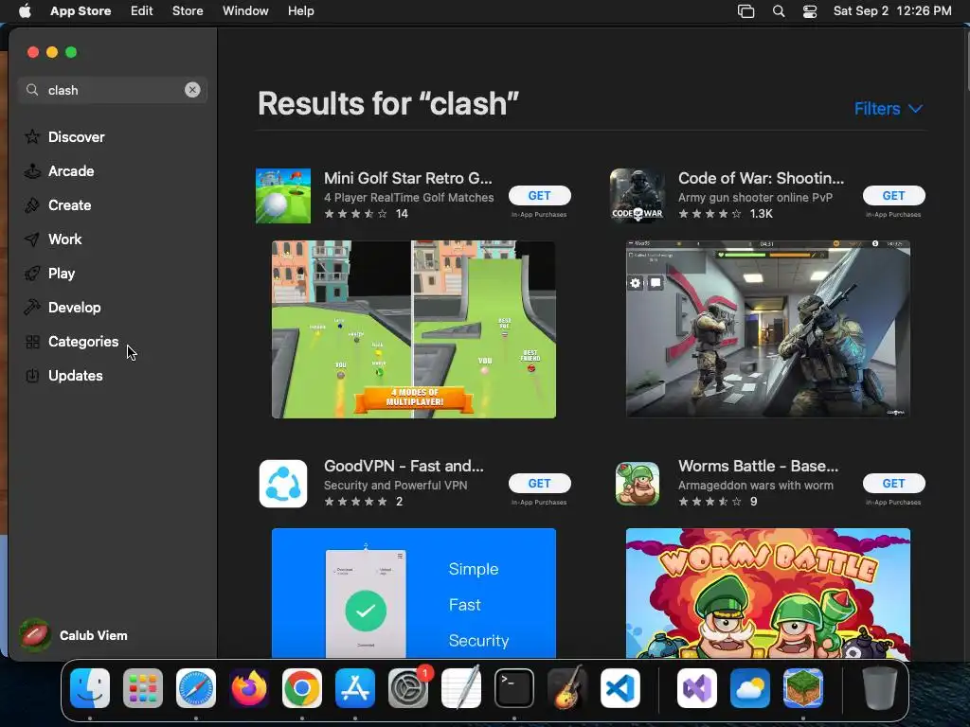Open the Window menu

(245, 11)
